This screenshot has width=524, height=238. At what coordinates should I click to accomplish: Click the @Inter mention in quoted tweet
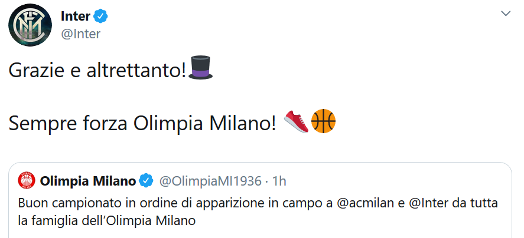(x=425, y=203)
